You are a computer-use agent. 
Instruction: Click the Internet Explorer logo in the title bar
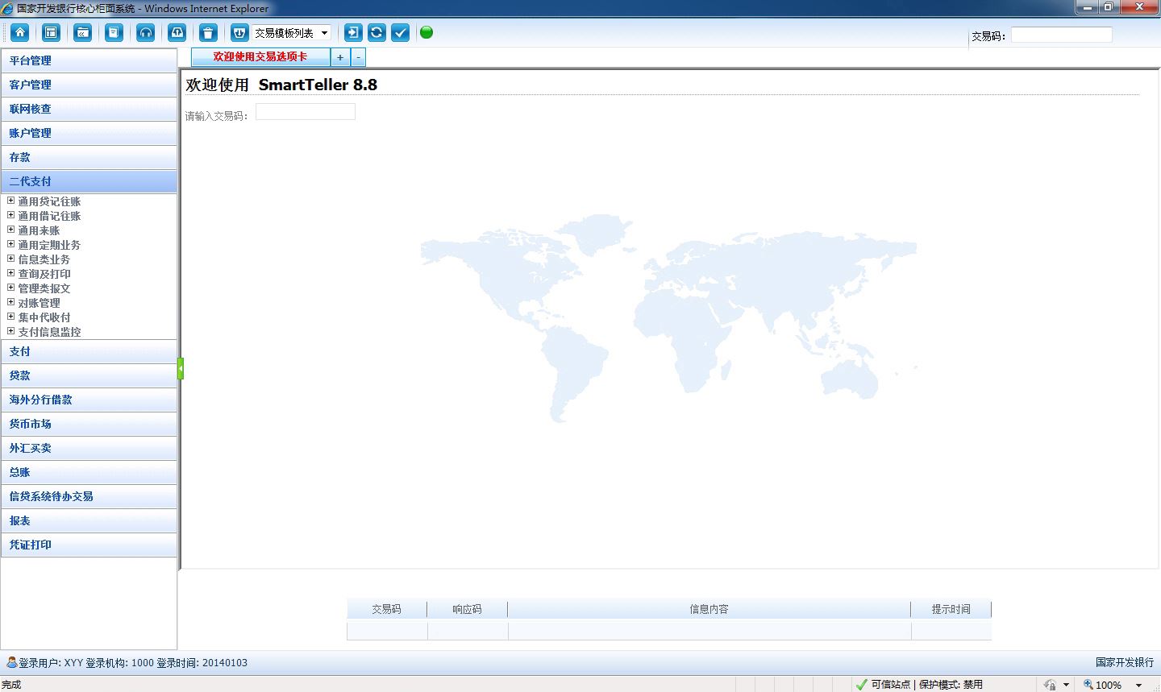pos(8,8)
